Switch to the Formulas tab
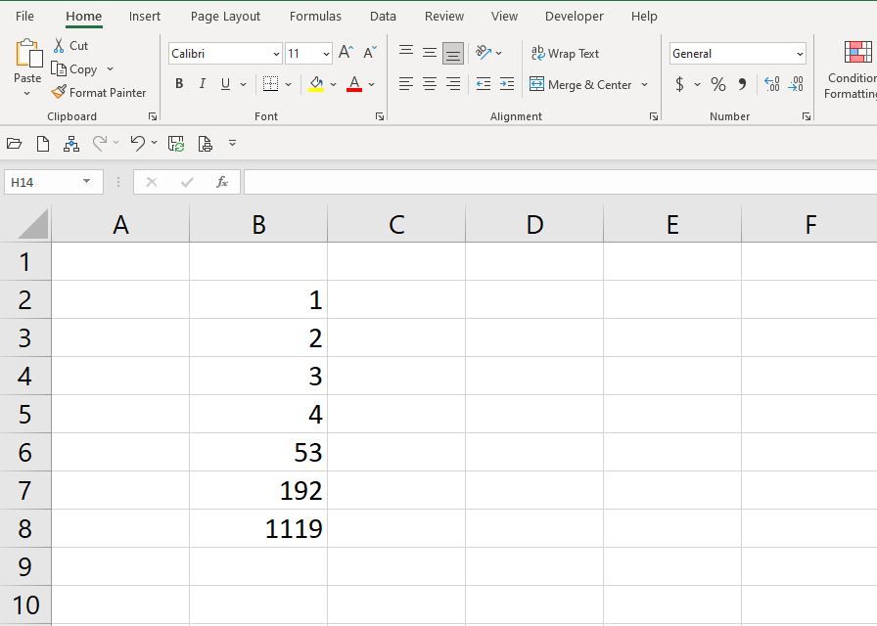The image size is (877, 626). 315,16
